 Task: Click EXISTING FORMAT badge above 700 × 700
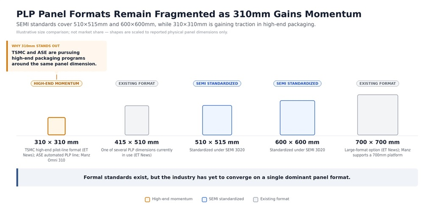tap(378, 83)
